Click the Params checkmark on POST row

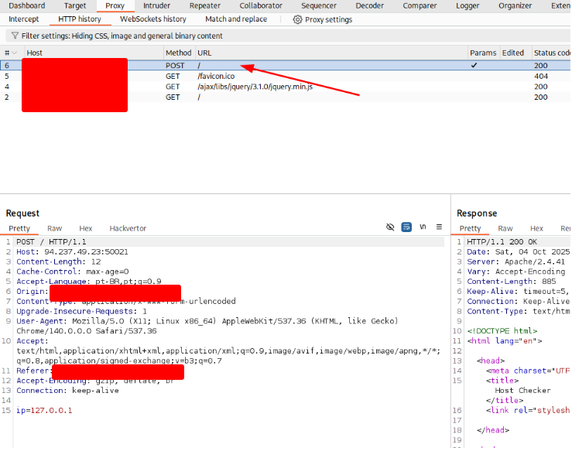coord(474,66)
